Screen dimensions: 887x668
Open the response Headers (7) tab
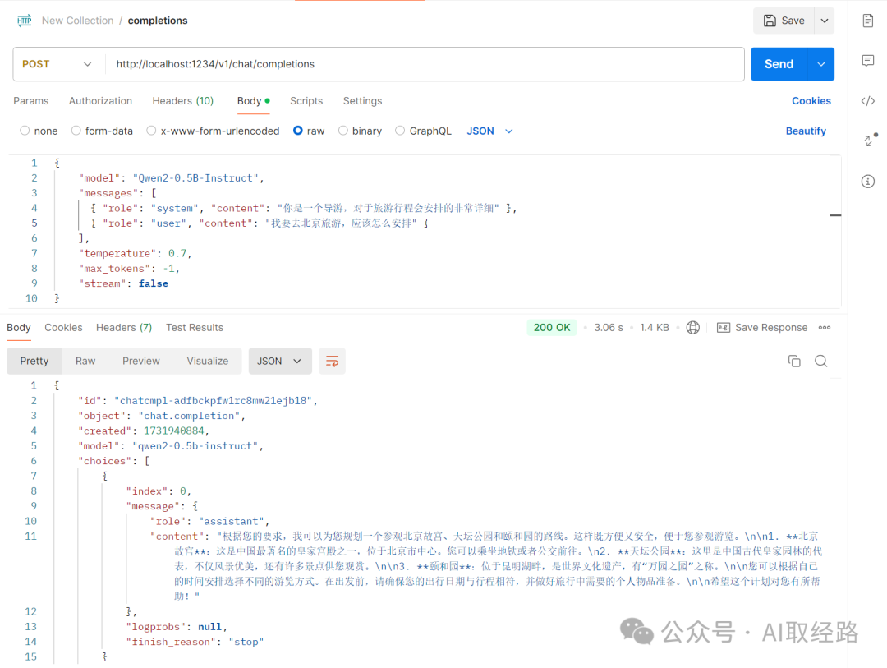(x=124, y=328)
